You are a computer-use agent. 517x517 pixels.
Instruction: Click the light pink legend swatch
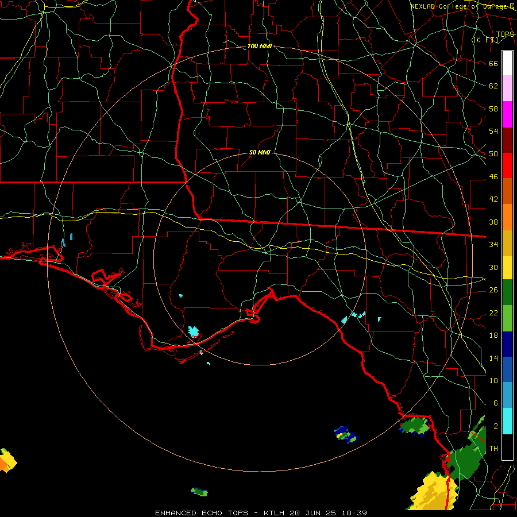(507, 88)
